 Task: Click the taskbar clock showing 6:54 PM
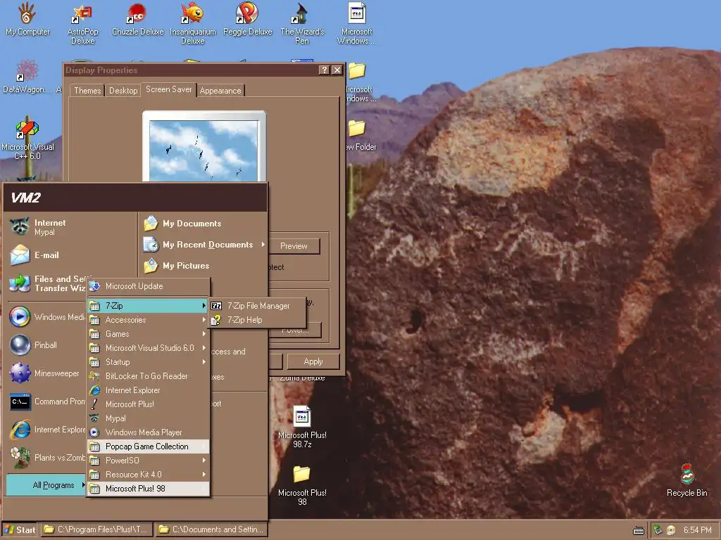697,530
